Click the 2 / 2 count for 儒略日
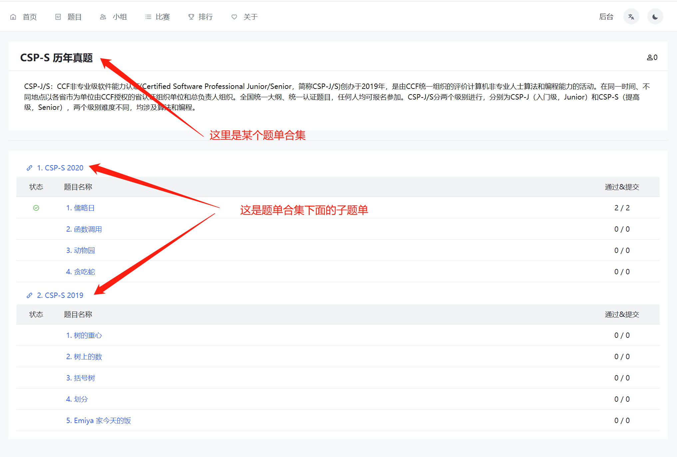677x457 pixels. click(x=622, y=208)
